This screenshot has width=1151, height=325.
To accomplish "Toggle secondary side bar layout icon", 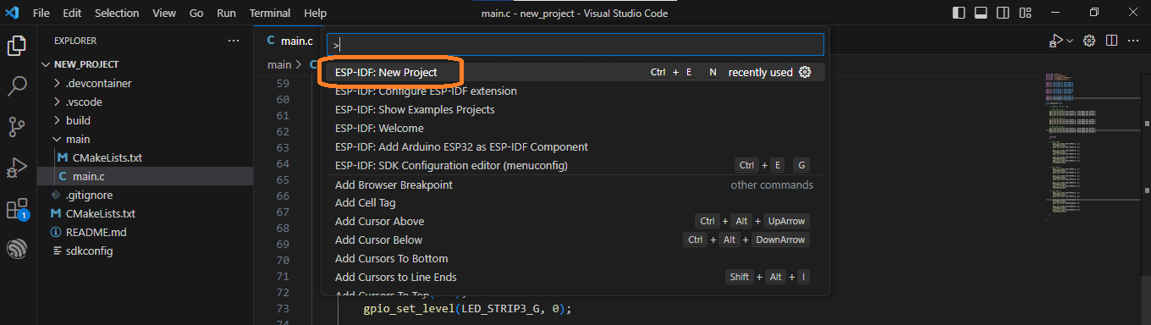I will [x=1003, y=13].
